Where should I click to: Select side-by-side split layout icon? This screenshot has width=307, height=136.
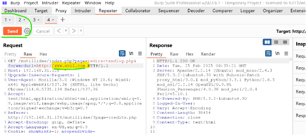point(267,42)
